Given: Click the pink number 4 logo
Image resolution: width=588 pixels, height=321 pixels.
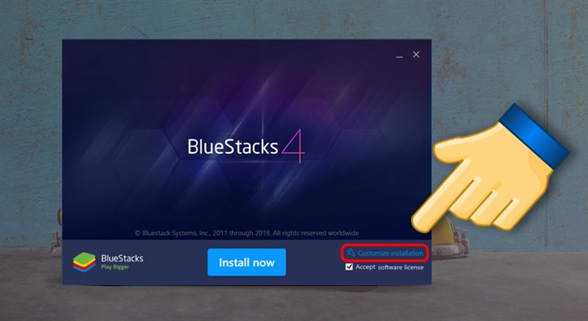Looking at the screenshot, I should click(293, 146).
